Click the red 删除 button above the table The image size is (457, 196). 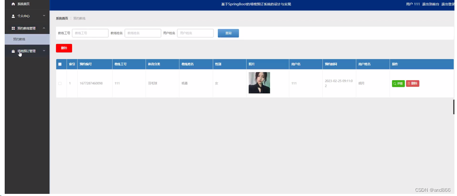(64, 48)
